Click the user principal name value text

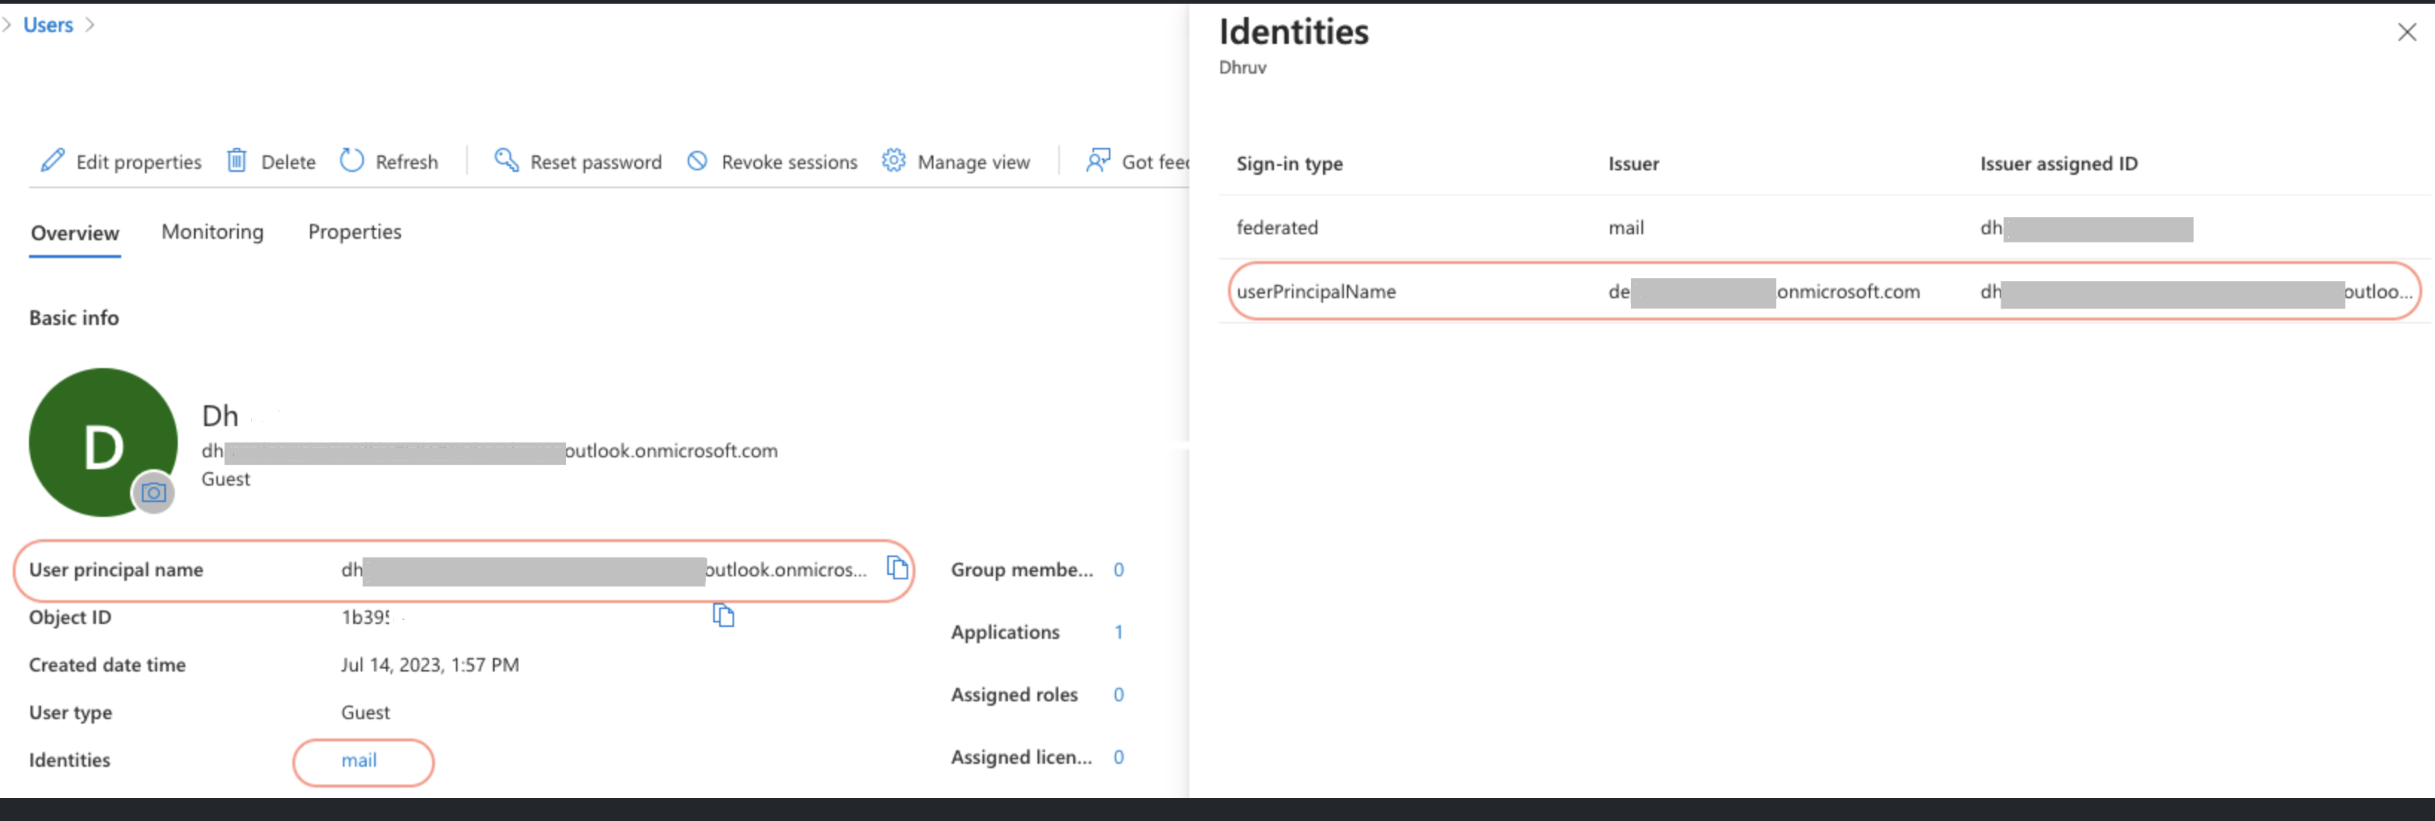click(x=603, y=570)
